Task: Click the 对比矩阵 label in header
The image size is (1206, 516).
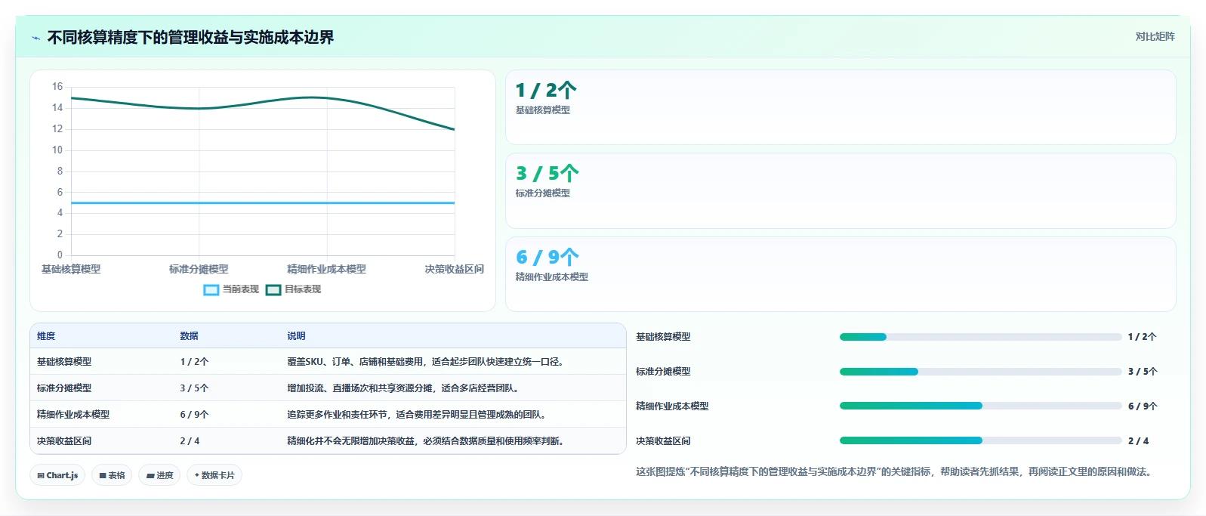Action: point(1155,36)
